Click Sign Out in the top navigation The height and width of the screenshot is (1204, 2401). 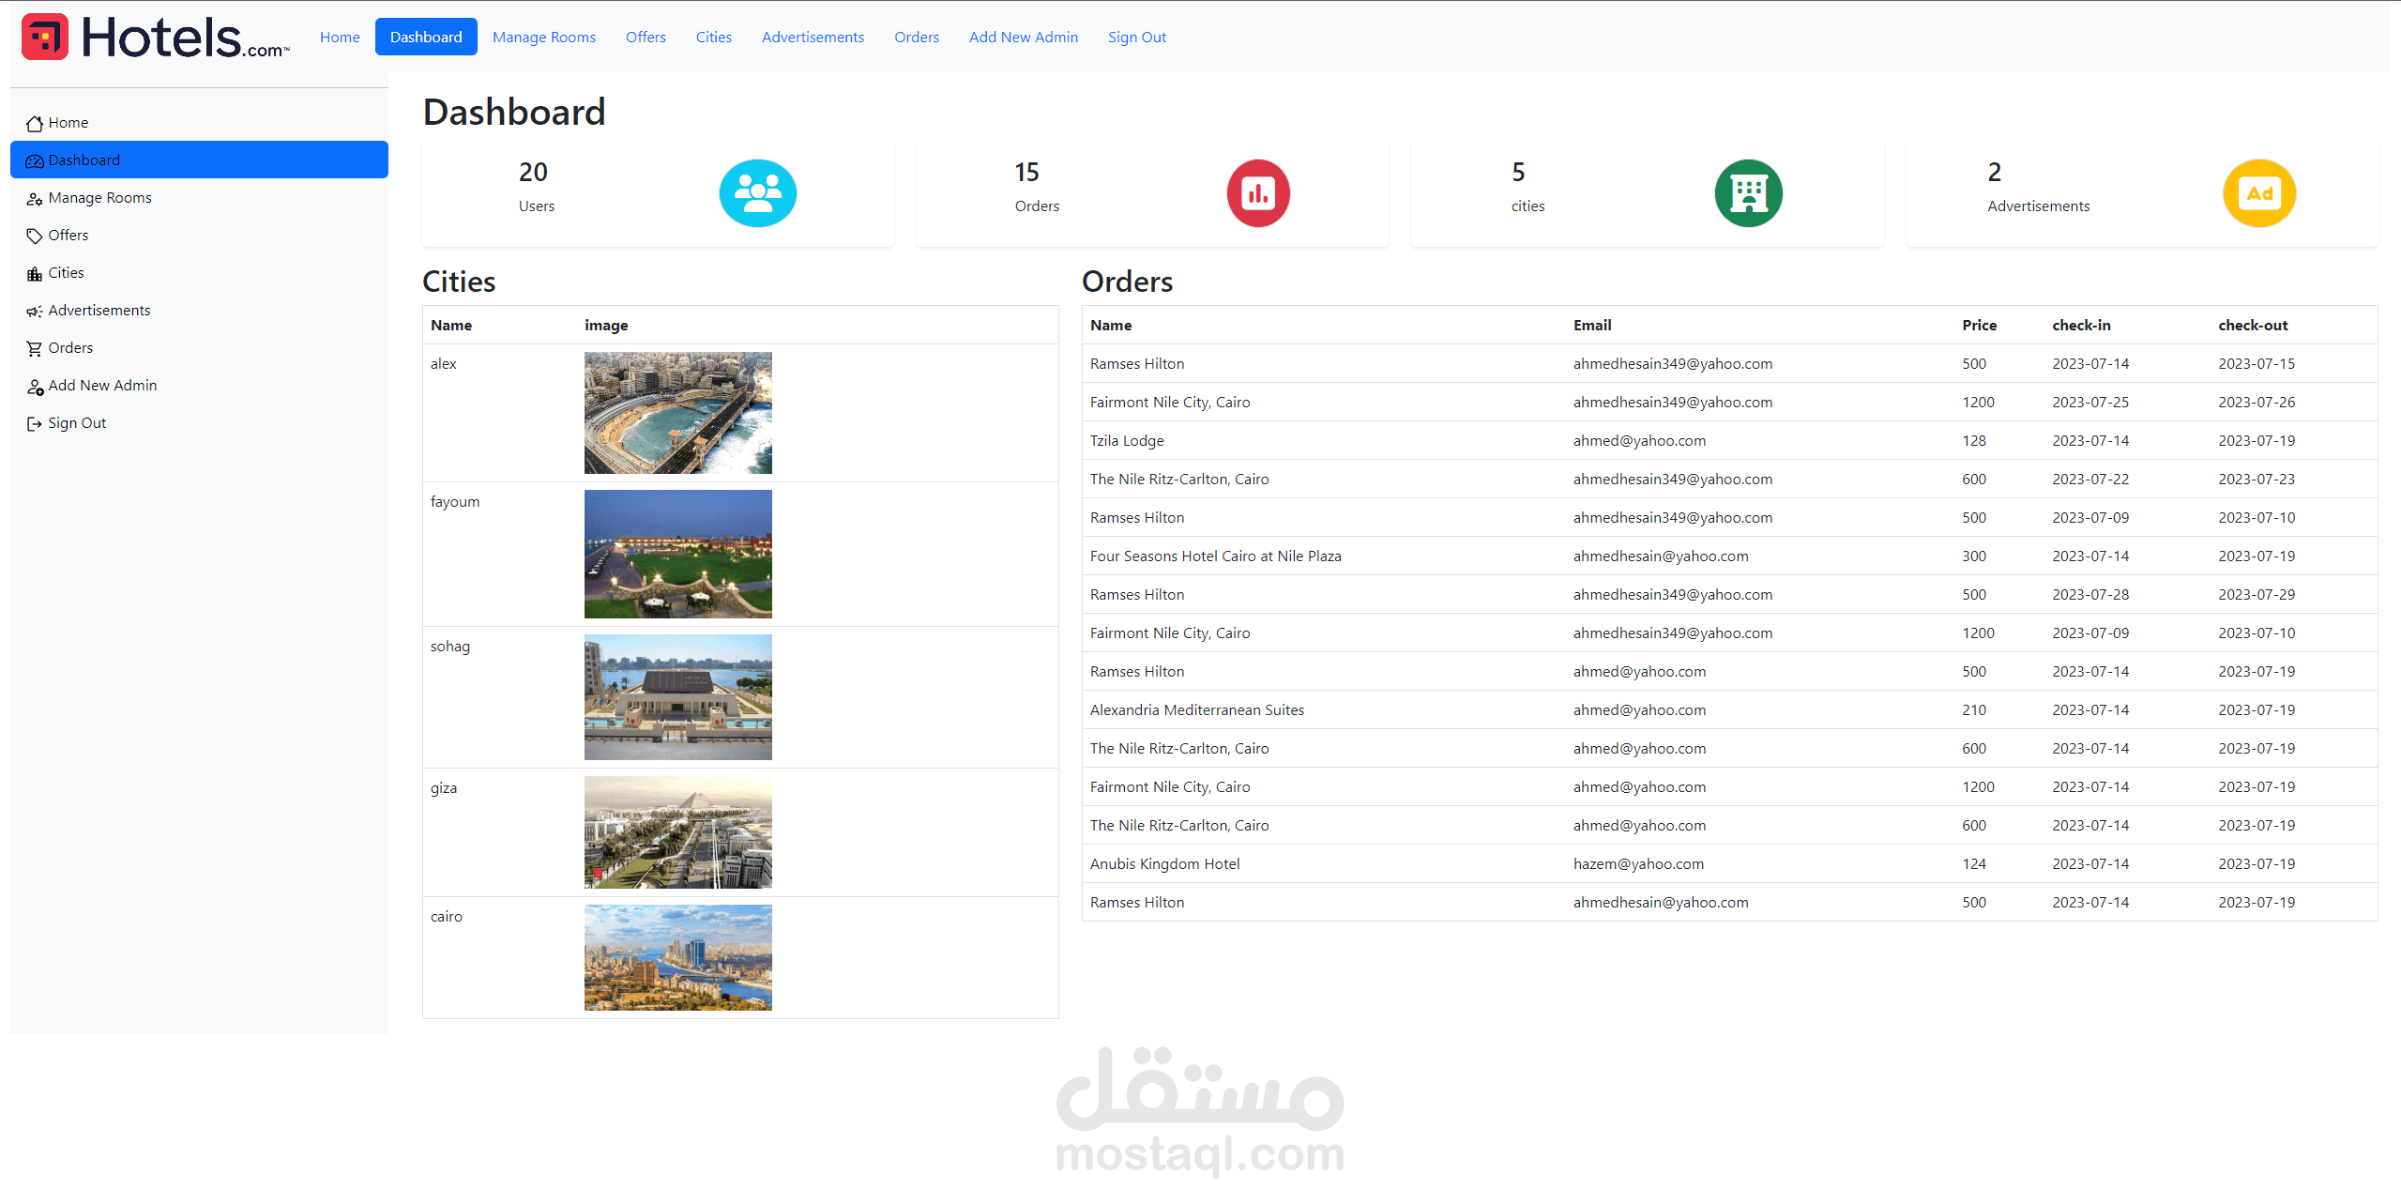click(x=1136, y=38)
